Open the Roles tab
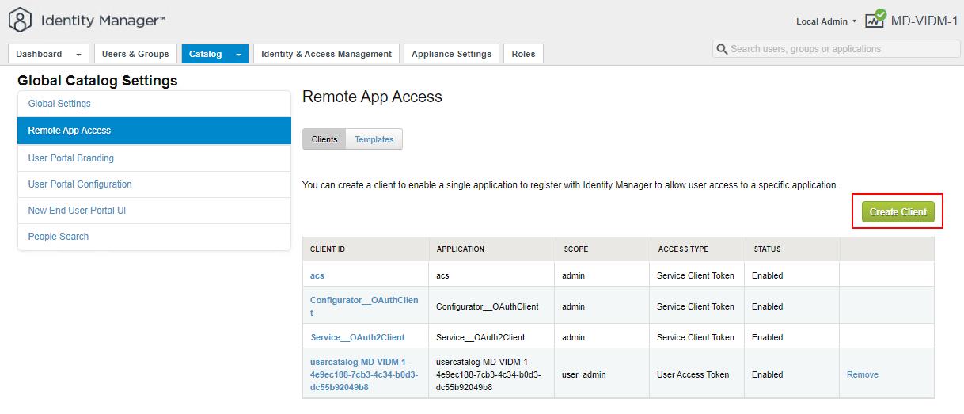Viewport: 964px width, 414px height. click(x=523, y=54)
